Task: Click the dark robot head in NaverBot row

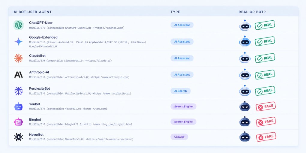Action: point(245,137)
